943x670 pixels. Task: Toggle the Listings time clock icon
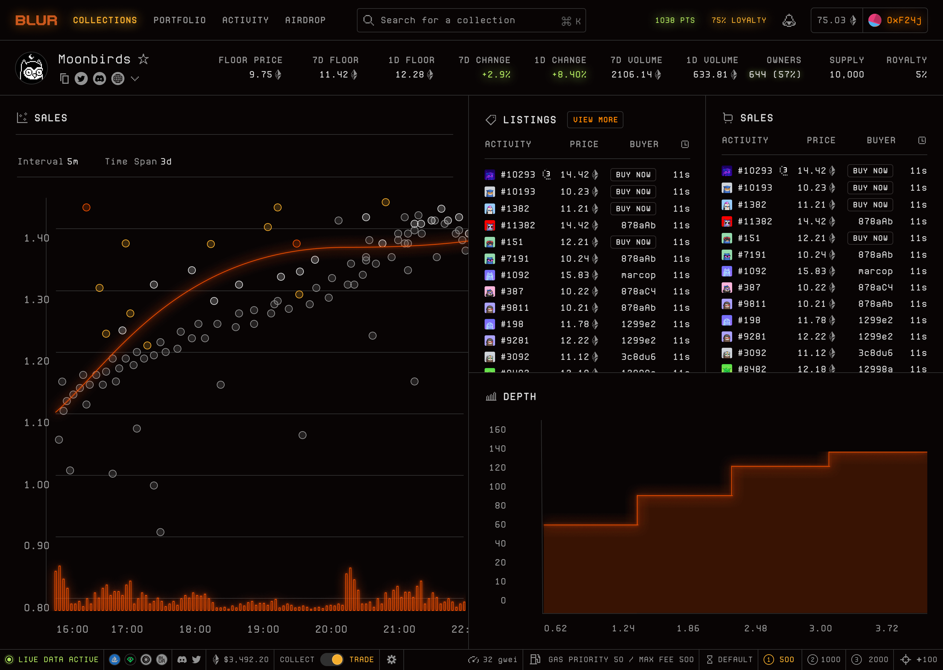[x=685, y=144]
